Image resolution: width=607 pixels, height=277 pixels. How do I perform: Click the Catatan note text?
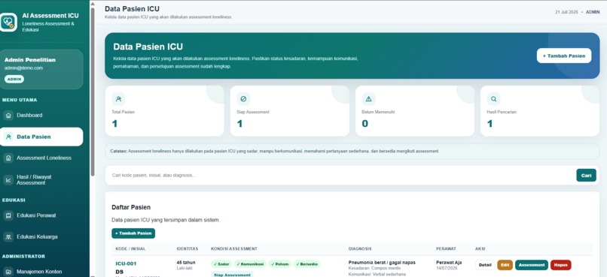[x=275, y=151]
